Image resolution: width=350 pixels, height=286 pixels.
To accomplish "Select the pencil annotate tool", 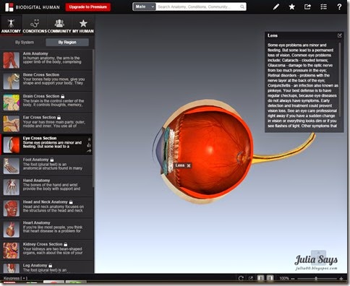I will (x=276, y=6).
